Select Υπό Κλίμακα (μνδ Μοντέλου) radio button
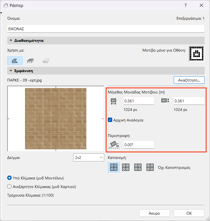 coord(9,178)
